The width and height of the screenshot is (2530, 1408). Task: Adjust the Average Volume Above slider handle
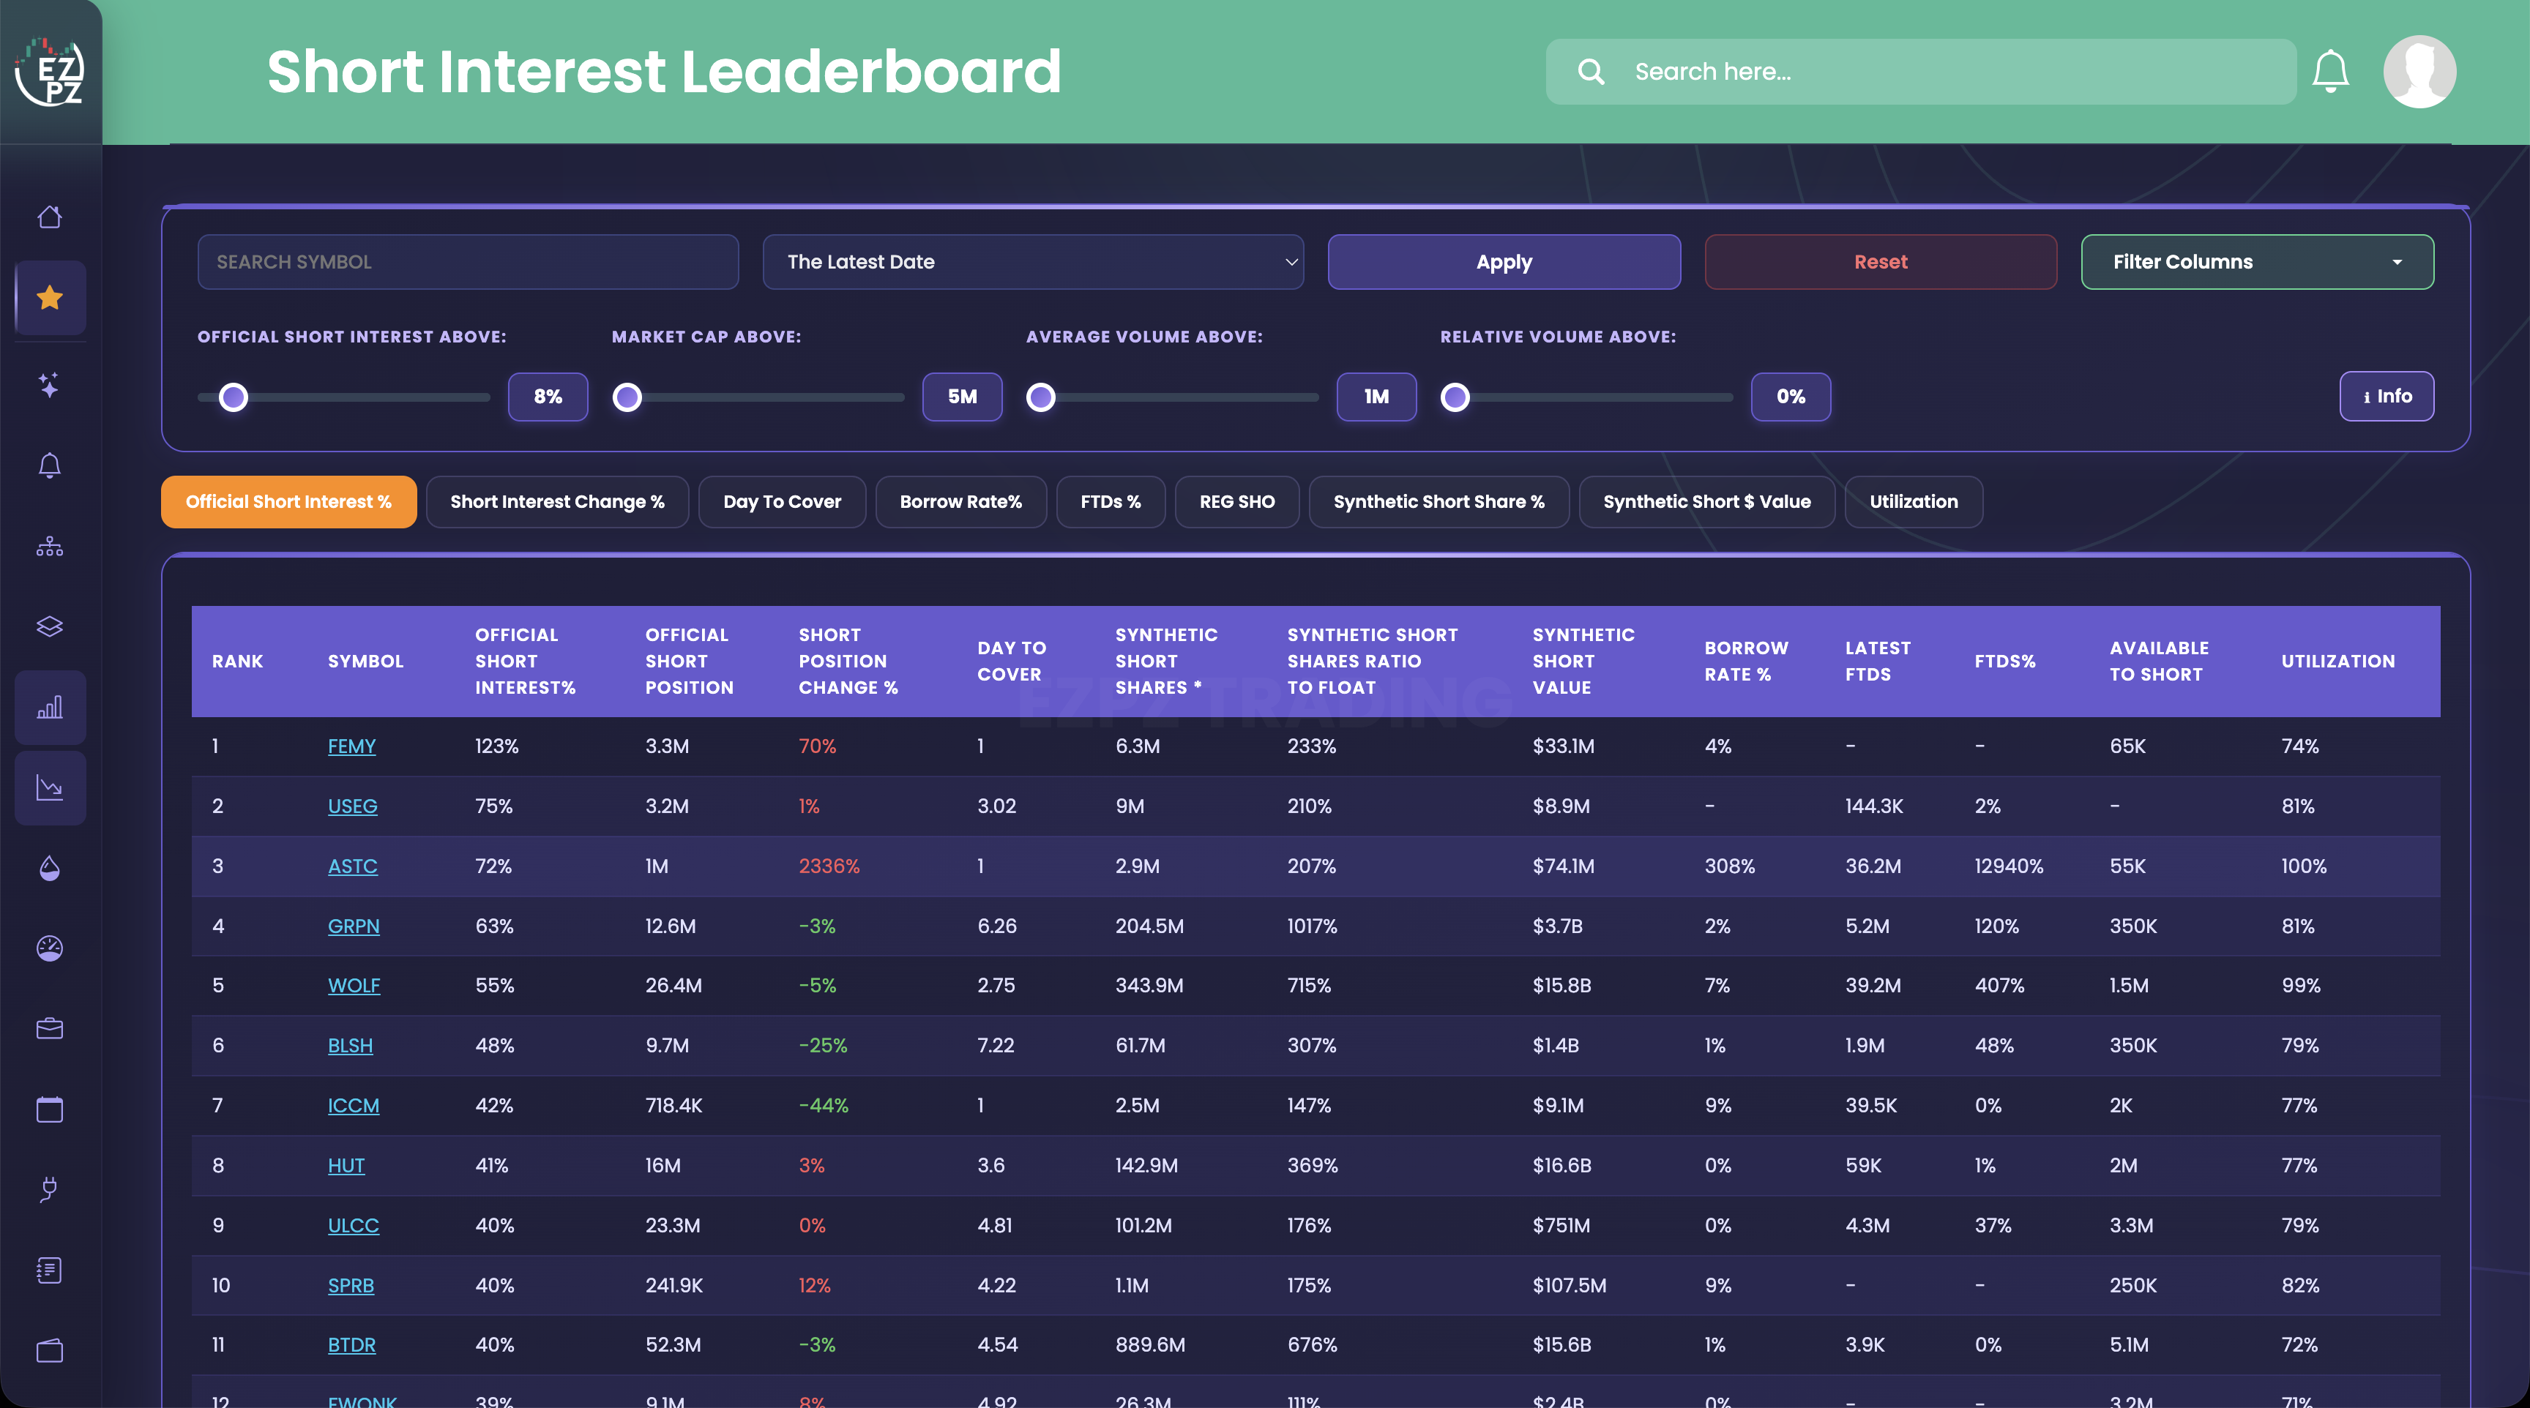coord(1041,397)
